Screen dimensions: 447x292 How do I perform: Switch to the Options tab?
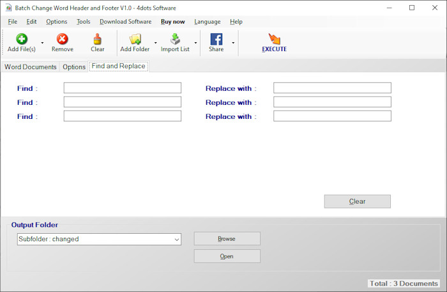tap(74, 66)
